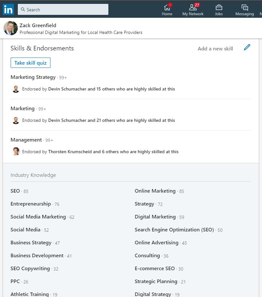The image size is (262, 297).
Task: Select the SEO skill entry
Action: tap(15, 191)
